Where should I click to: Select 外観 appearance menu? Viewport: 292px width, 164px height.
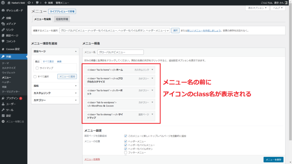tap(14, 56)
